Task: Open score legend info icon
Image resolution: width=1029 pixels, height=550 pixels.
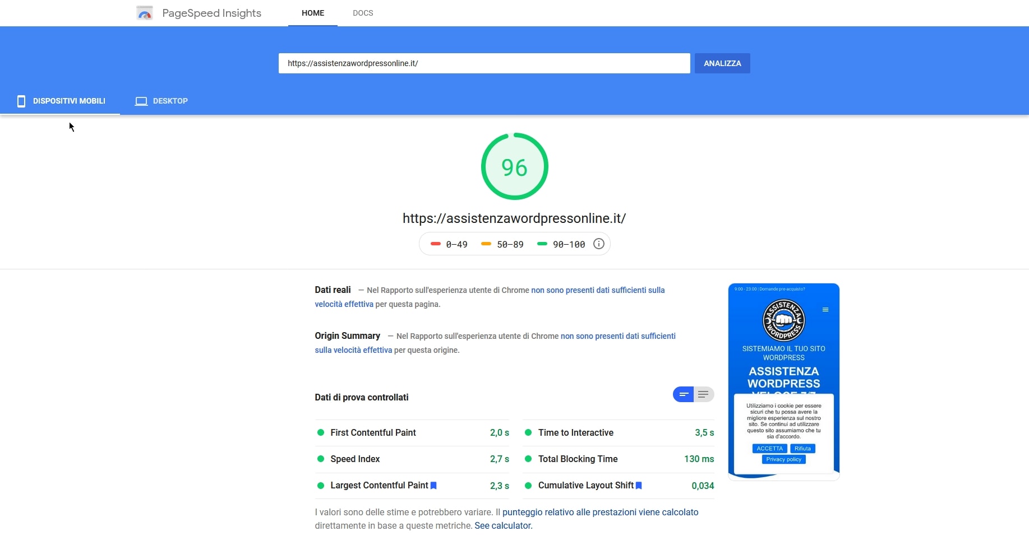Action: [x=598, y=244]
